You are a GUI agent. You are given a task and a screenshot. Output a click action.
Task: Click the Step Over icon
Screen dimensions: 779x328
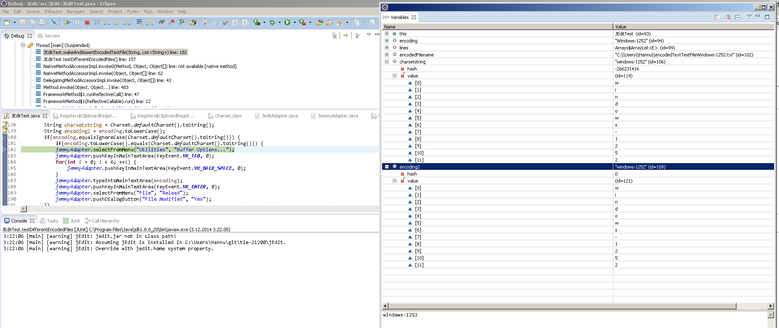tap(117, 22)
